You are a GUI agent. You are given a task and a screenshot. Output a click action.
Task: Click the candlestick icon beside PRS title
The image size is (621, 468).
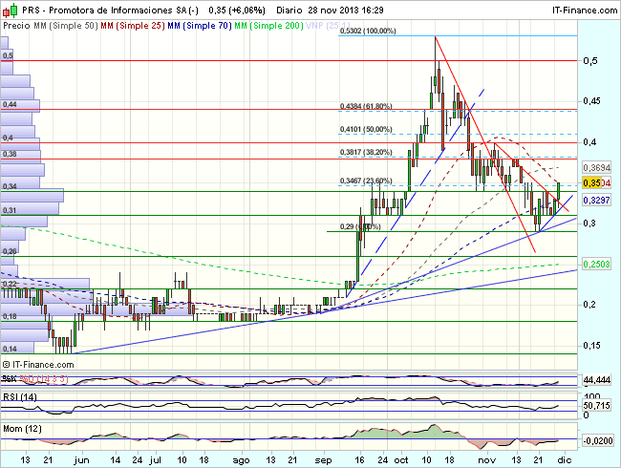(10, 11)
